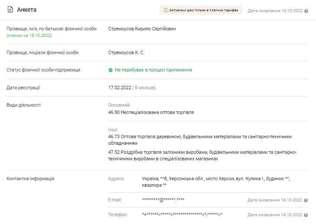Click help icon in the E-mail row

(x=306, y=200)
